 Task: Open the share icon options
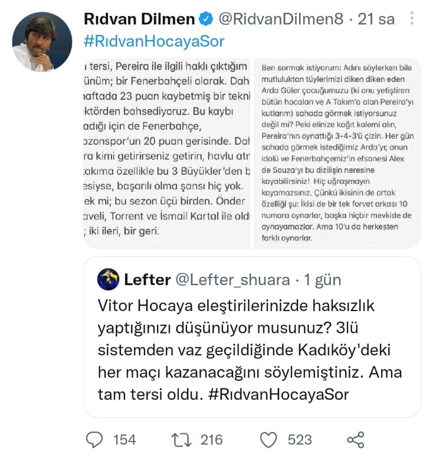pyautogui.click(x=355, y=440)
